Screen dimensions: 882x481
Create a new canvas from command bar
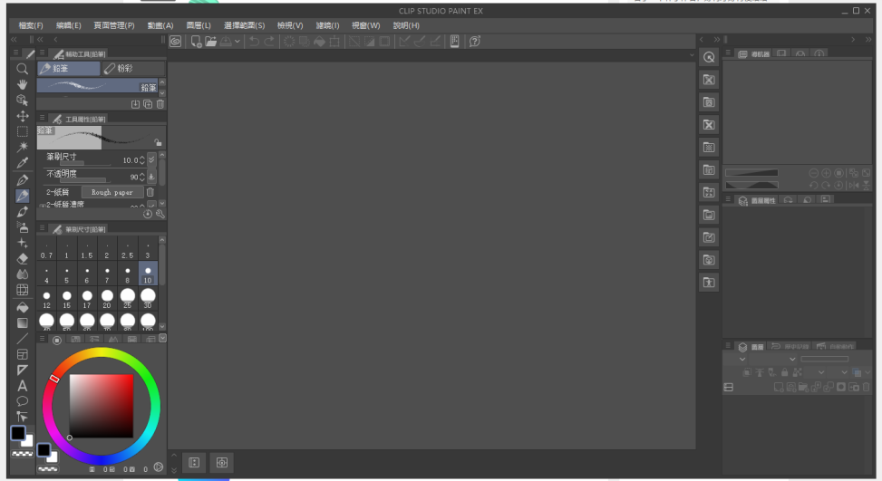(x=196, y=42)
